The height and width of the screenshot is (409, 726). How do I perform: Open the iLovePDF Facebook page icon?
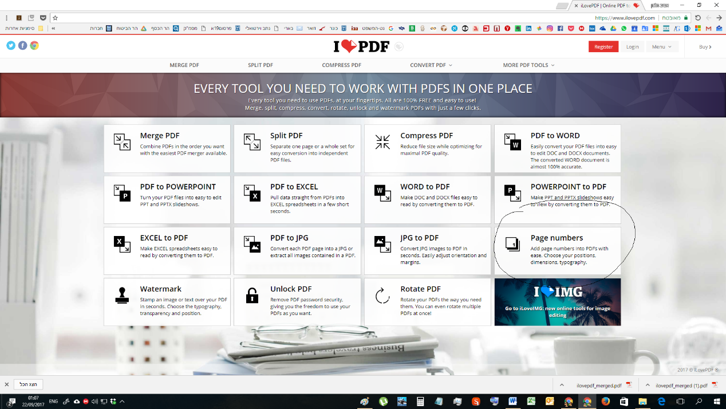[23, 46]
